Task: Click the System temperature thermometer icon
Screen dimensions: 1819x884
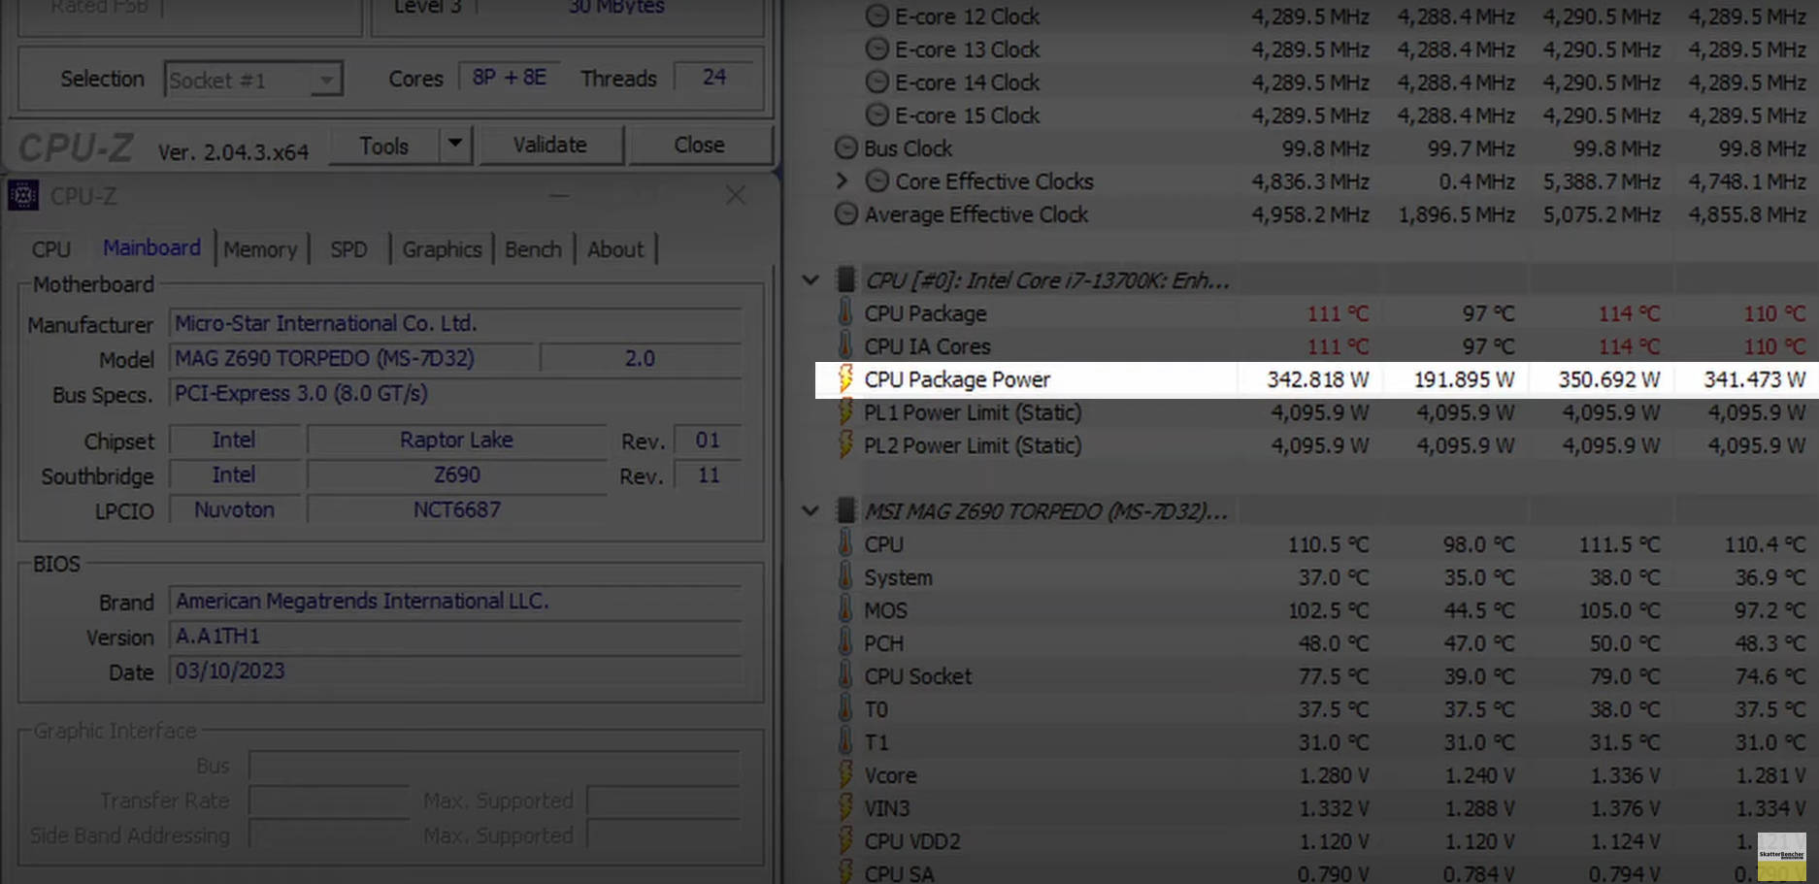Action: pos(845,577)
